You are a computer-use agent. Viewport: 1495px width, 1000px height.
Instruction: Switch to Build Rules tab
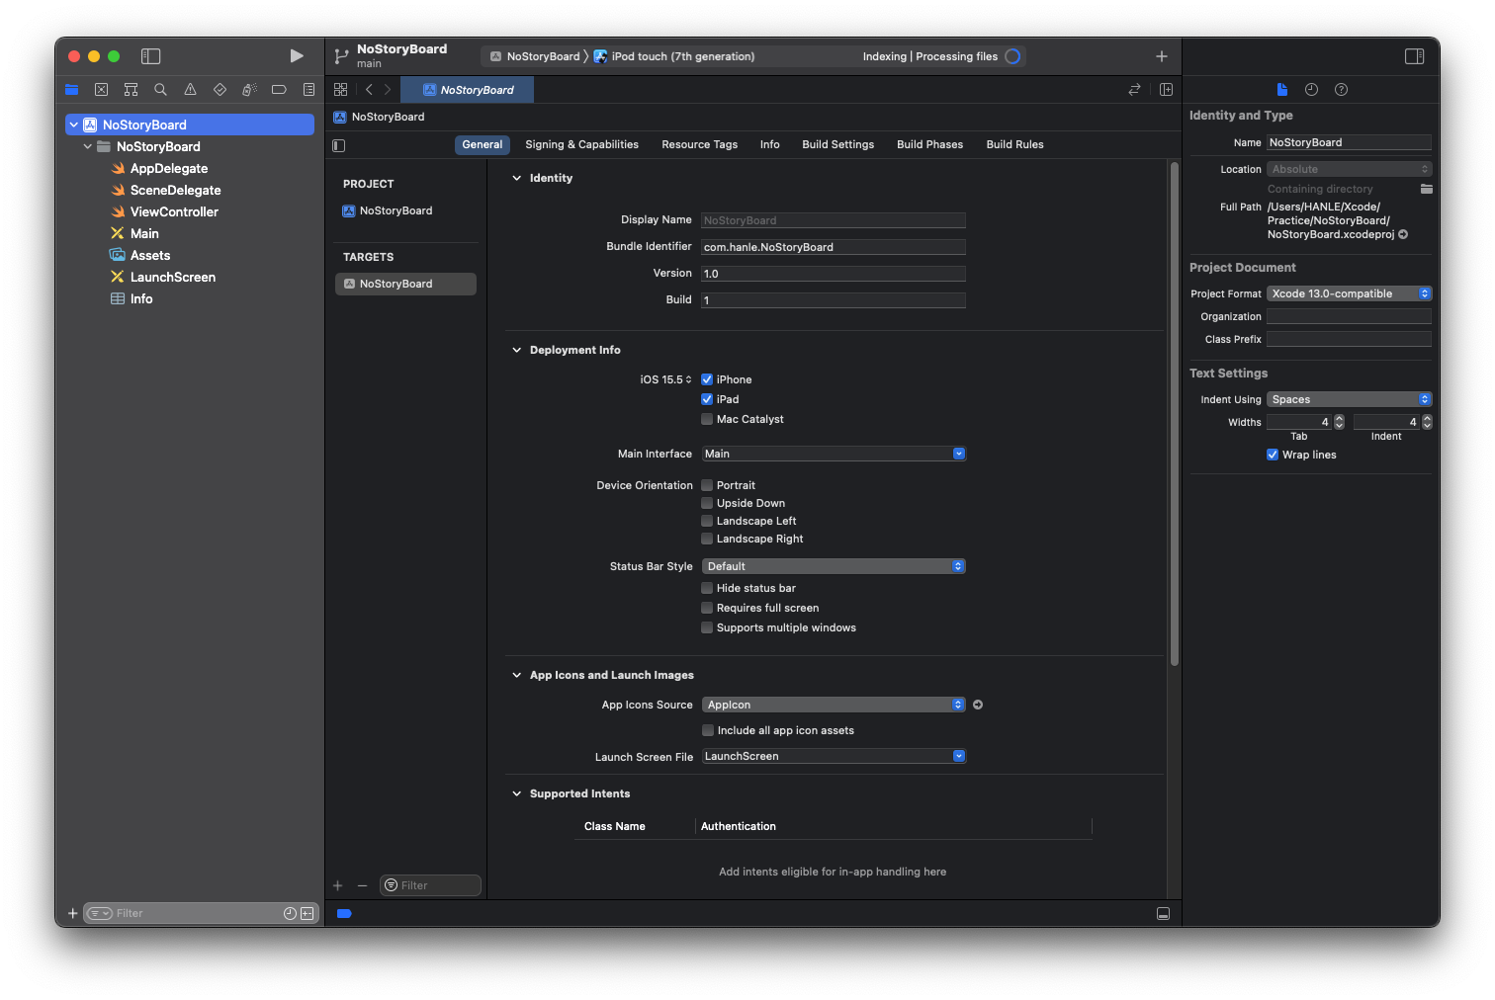(1014, 144)
